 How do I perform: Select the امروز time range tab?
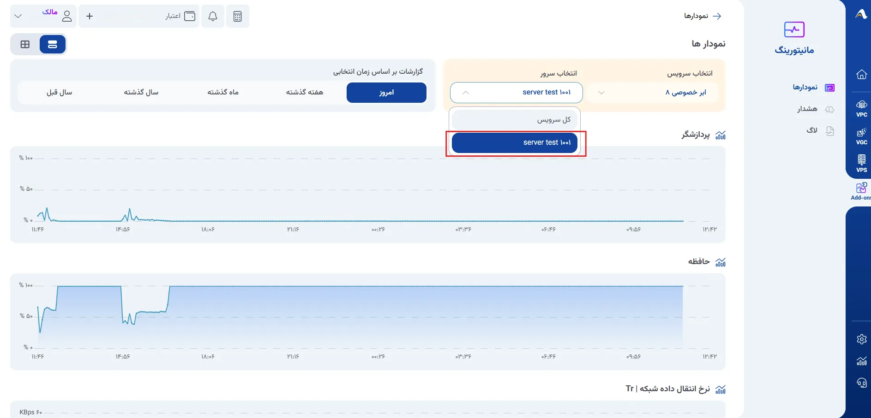(386, 93)
